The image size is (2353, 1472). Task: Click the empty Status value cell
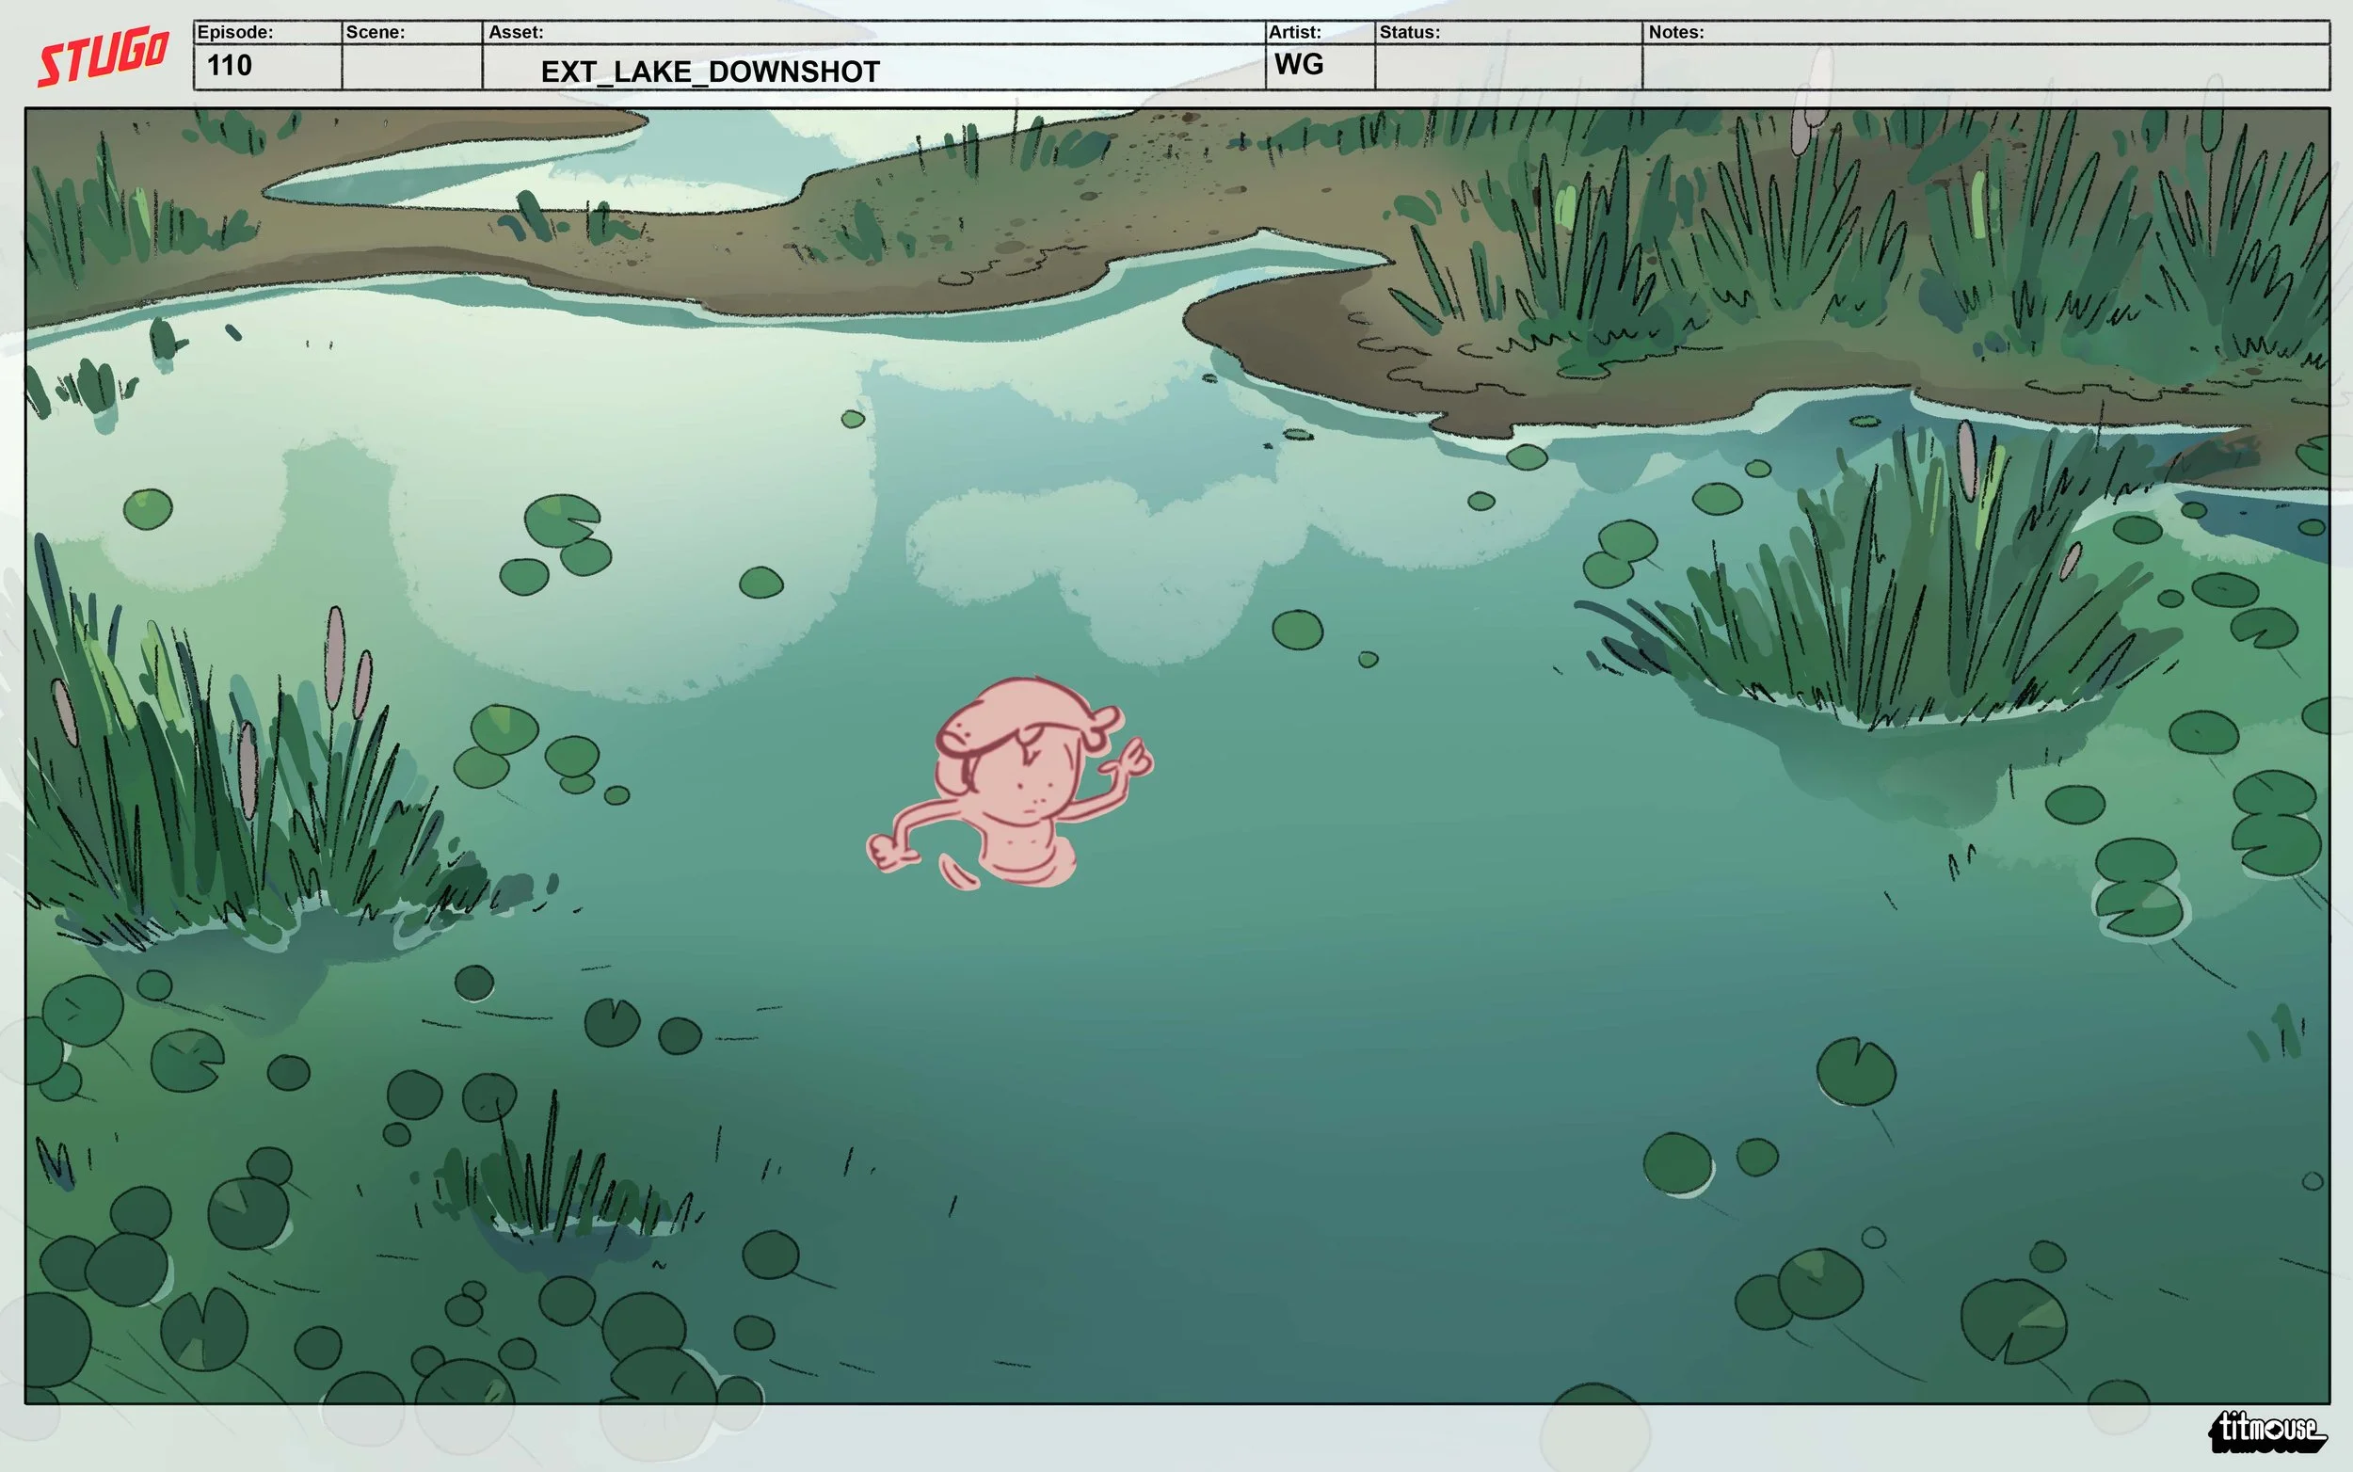point(1509,67)
